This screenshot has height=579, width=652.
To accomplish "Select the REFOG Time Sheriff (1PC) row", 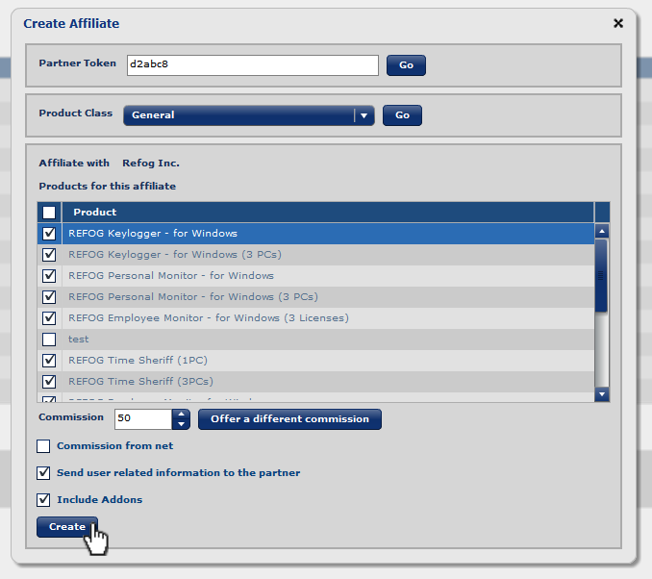I will 316,361.
